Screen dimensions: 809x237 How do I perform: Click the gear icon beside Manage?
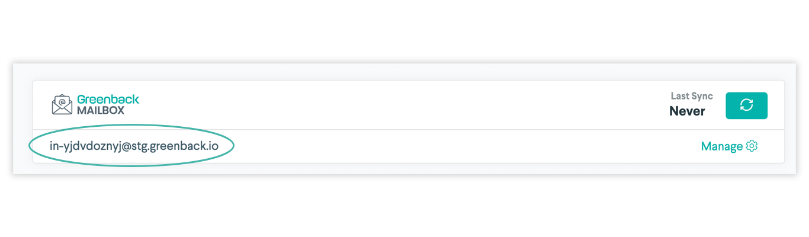752,146
